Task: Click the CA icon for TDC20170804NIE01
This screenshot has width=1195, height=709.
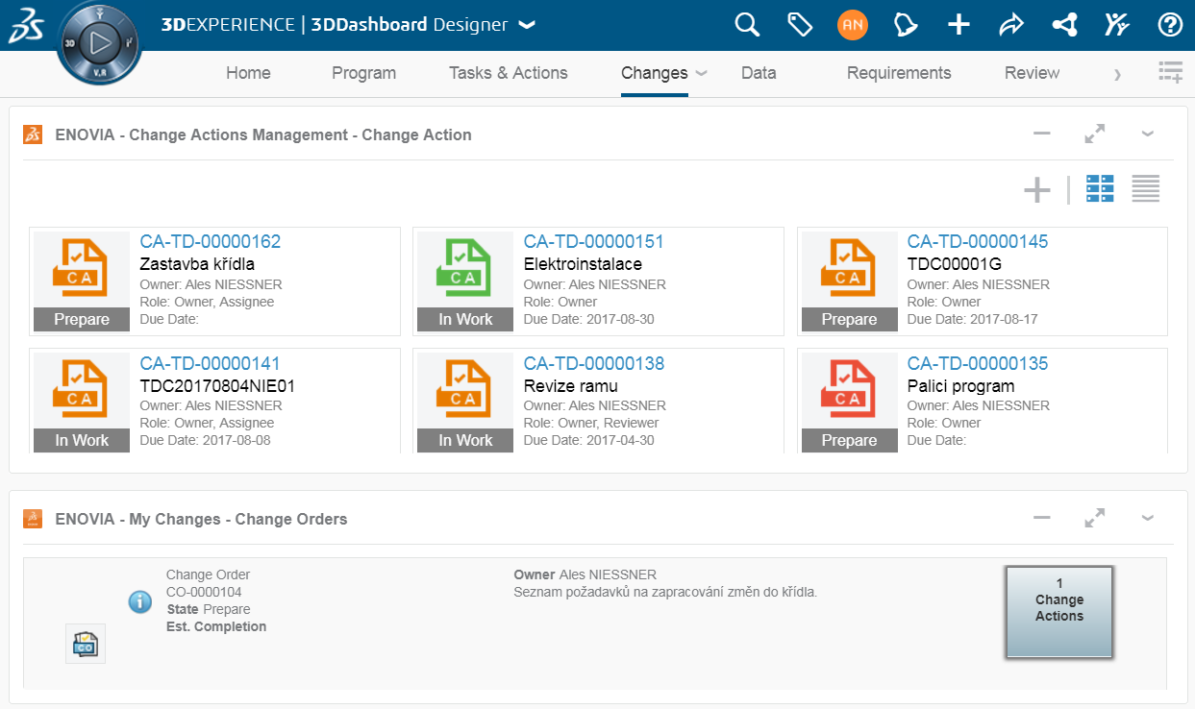Action: click(81, 390)
